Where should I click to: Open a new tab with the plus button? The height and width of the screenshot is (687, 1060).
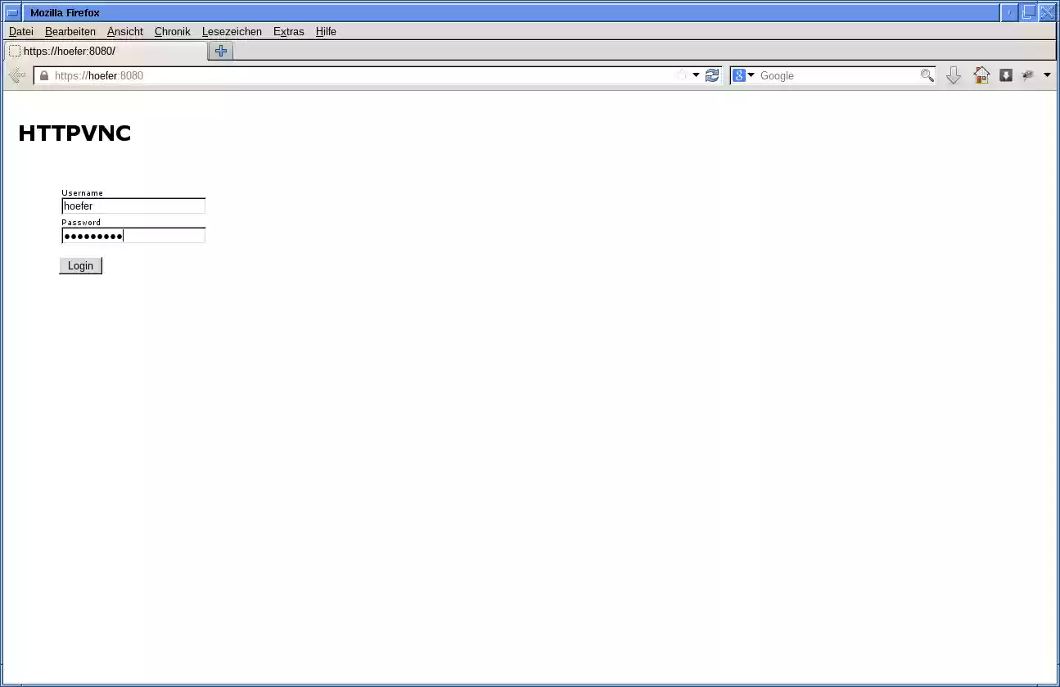click(219, 50)
